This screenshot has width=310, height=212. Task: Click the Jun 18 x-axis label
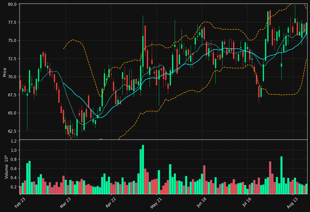tap(201, 203)
